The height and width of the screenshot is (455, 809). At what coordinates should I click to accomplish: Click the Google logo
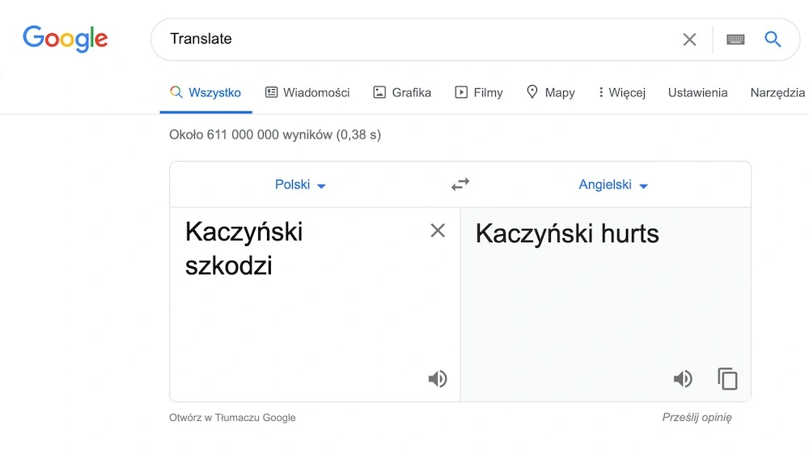click(x=65, y=39)
